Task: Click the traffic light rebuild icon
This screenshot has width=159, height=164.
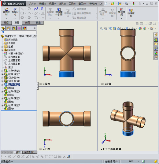Action: point(134,4)
